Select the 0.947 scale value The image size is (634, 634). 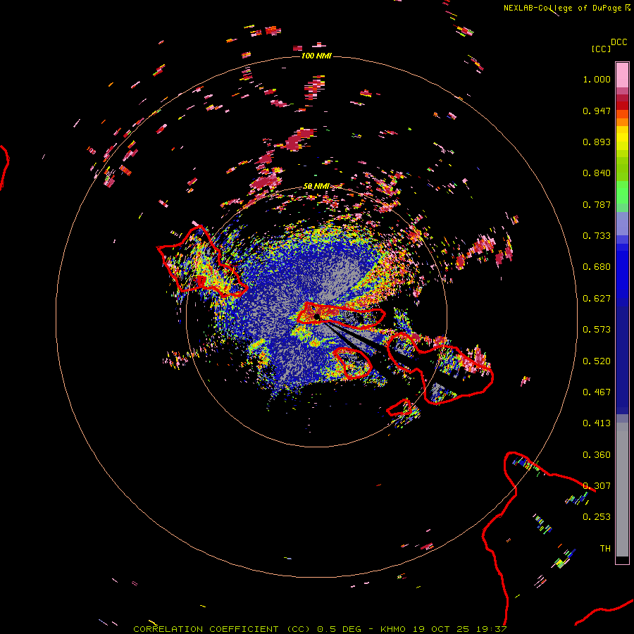coord(597,111)
